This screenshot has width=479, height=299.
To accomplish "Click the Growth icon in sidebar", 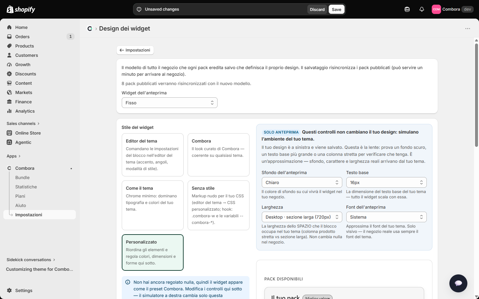I will 9,64.
